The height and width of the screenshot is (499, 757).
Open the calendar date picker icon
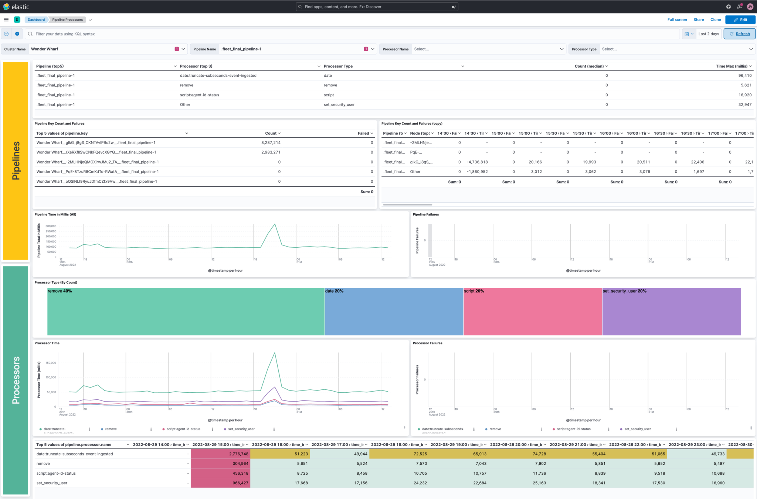pos(688,34)
